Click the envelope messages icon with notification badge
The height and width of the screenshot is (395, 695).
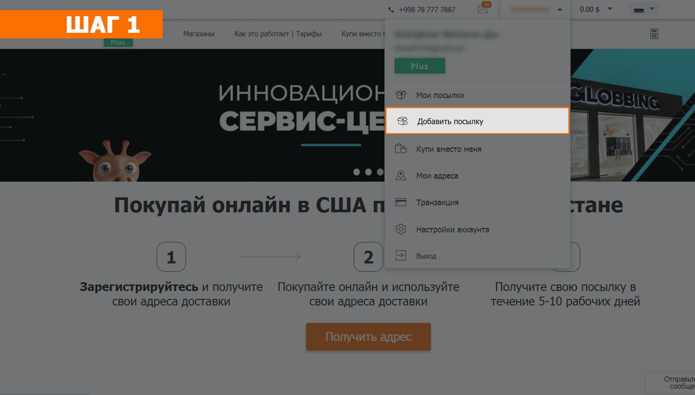coord(483,9)
